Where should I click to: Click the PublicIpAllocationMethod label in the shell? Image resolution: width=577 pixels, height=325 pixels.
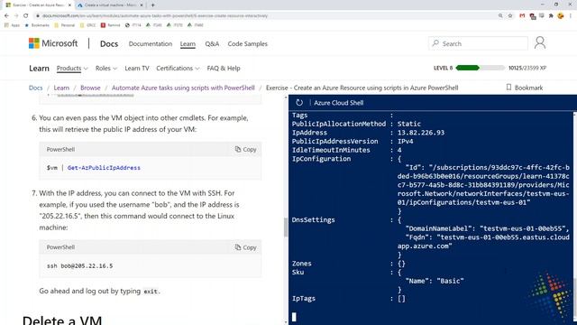(339, 124)
